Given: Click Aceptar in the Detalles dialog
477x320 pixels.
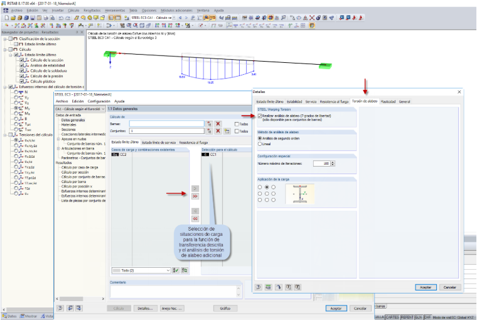Looking at the screenshot, I should [426, 287].
